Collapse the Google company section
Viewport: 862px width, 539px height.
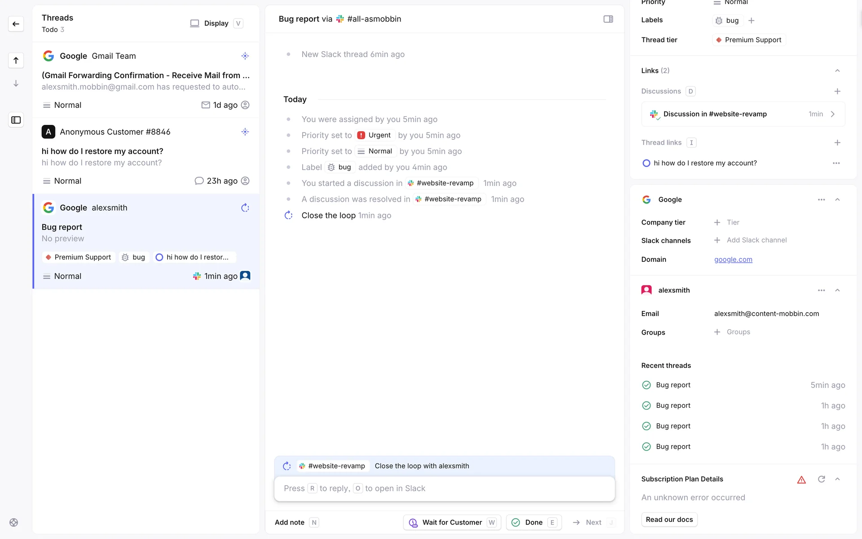[x=837, y=199]
